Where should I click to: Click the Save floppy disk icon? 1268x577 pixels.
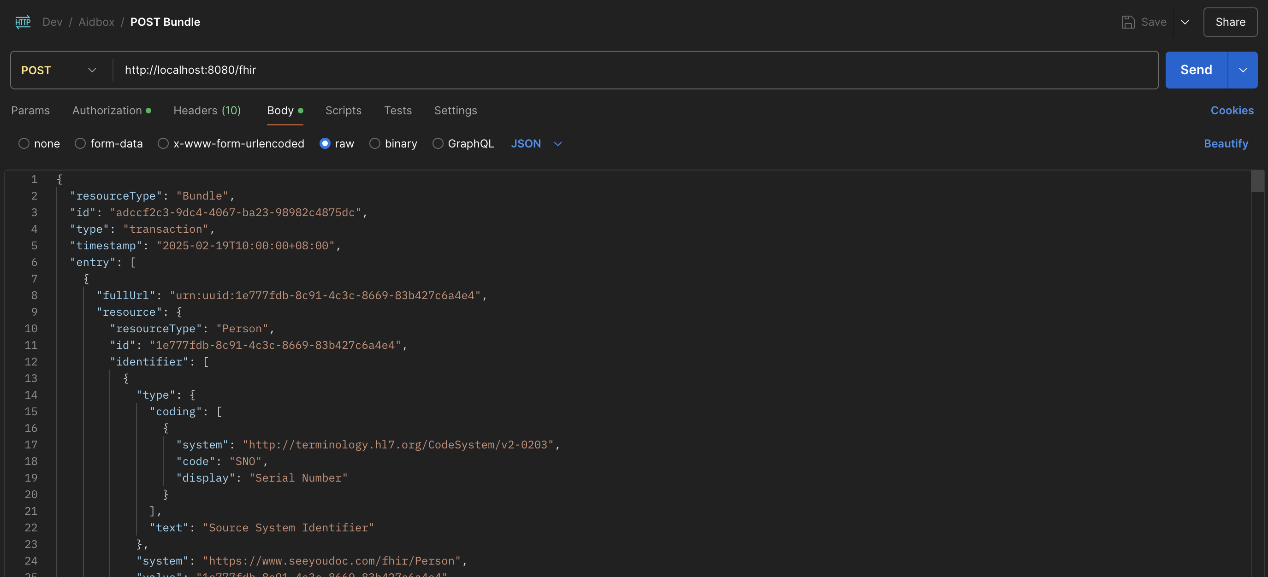click(1128, 22)
